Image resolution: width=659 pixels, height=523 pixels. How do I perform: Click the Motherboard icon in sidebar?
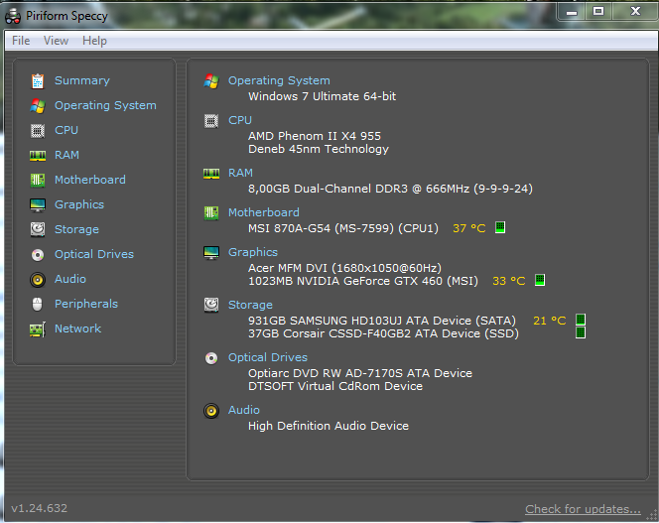point(38,180)
